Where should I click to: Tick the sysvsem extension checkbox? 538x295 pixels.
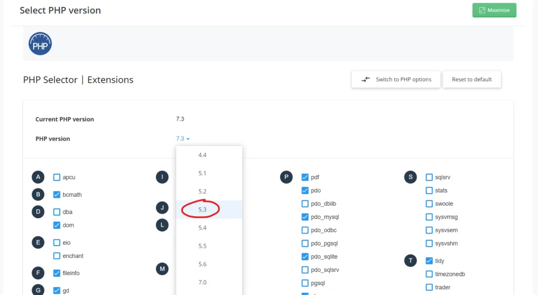tap(429, 230)
